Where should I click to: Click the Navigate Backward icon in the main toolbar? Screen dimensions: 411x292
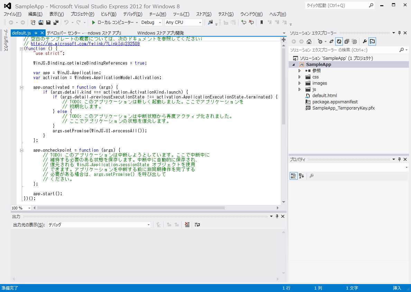11,22
